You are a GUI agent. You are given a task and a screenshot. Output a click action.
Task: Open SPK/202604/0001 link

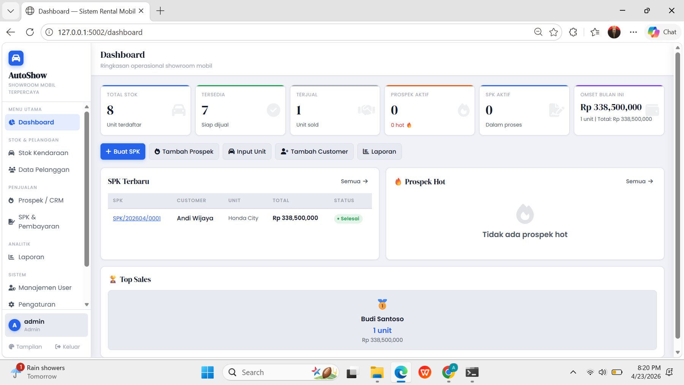(x=137, y=218)
